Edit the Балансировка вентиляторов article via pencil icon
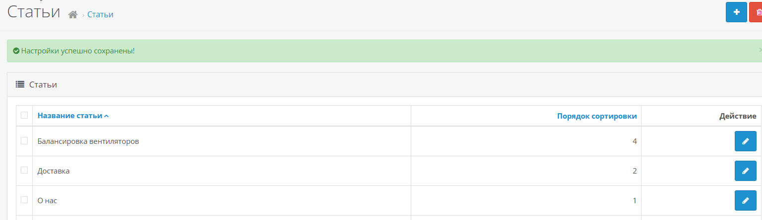Screen dimensions: 762x220 [745, 141]
